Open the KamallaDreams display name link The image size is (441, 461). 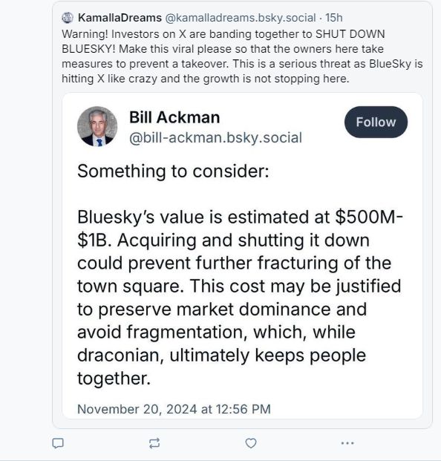pyautogui.click(x=120, y=18)
